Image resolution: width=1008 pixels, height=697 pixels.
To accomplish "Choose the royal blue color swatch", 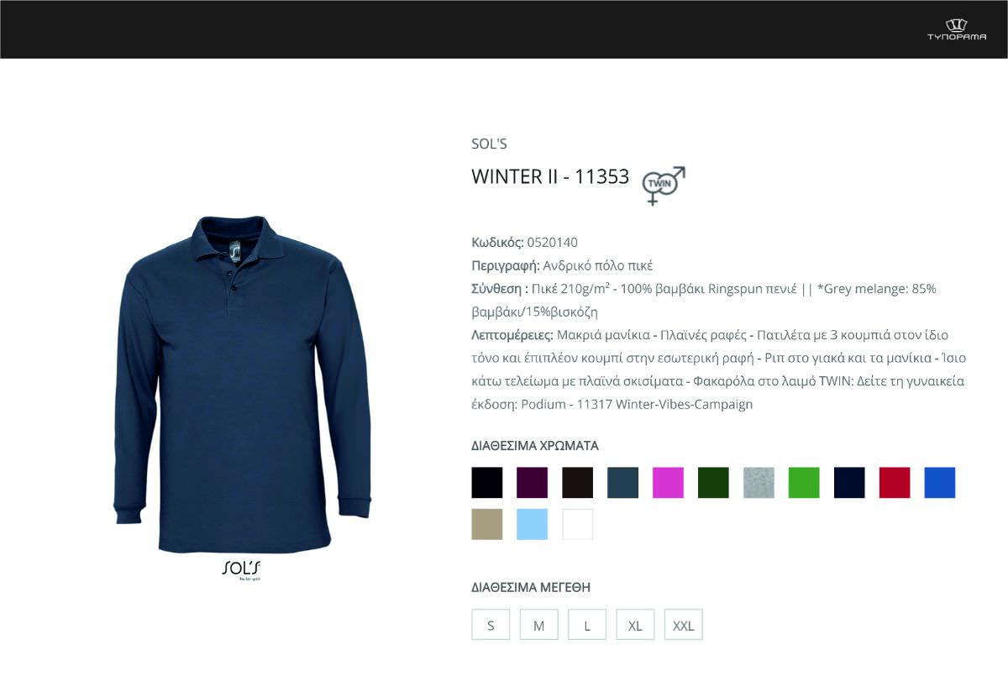I will tap(941, 483).
